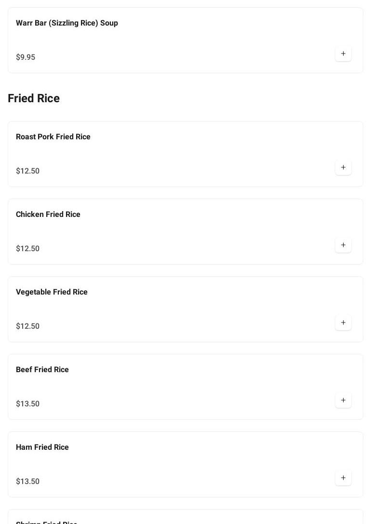Click the $13.50 price under Beef Fried Rice

pyautogui.click(x=28, y=403)
